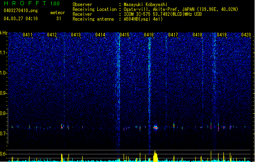Click the 0415 time marker

point(124,35)
